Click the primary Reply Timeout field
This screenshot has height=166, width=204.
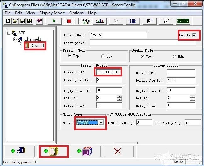(x=109, y=90)
